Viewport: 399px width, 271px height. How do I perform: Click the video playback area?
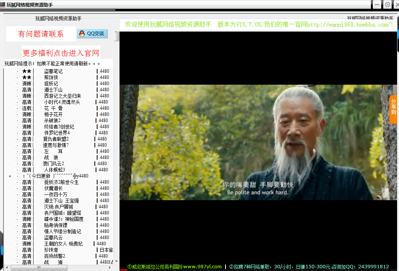258,142
